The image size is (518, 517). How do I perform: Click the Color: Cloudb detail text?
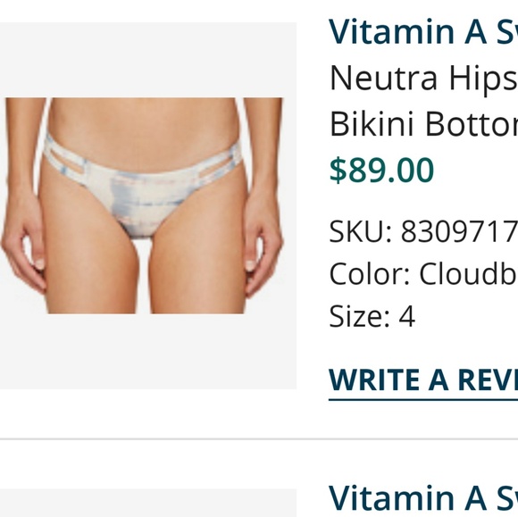point(423,274)
